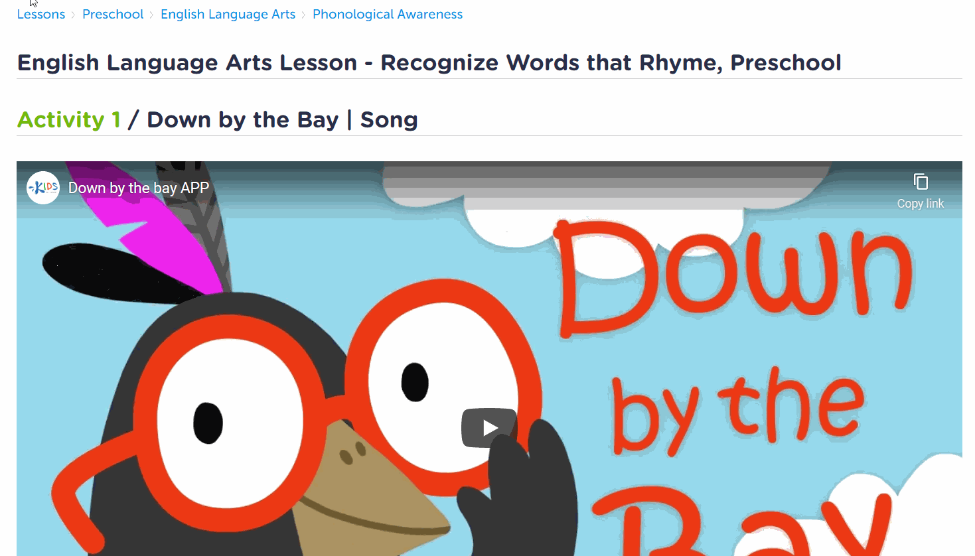Click the Copy link text label
The image size is (975, 556).
coord(921,204)
